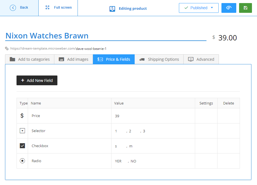This screenshot has width=257, height=185.
Task: Open the Published status dropdown
Action: point(198,8)
